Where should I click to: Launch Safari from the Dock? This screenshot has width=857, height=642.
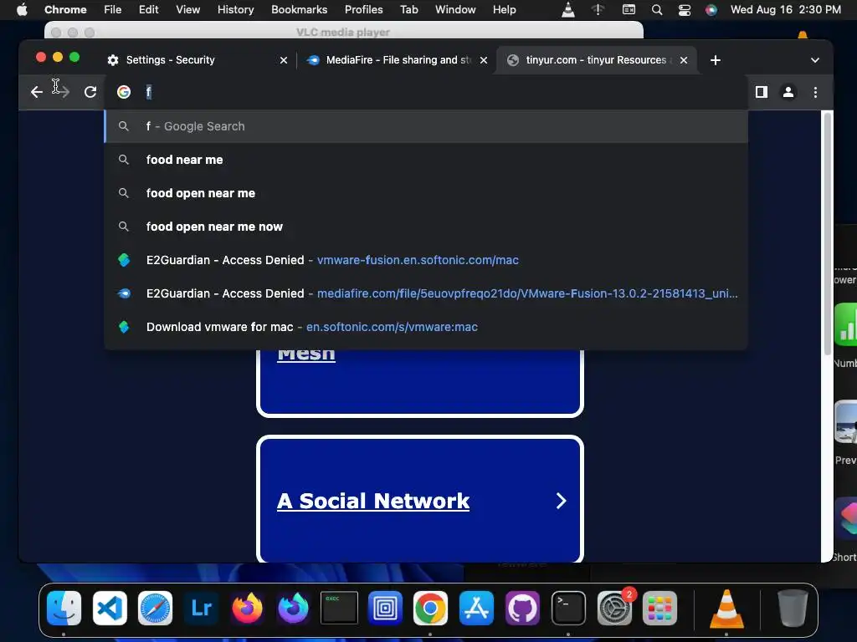tap(155, 608)
